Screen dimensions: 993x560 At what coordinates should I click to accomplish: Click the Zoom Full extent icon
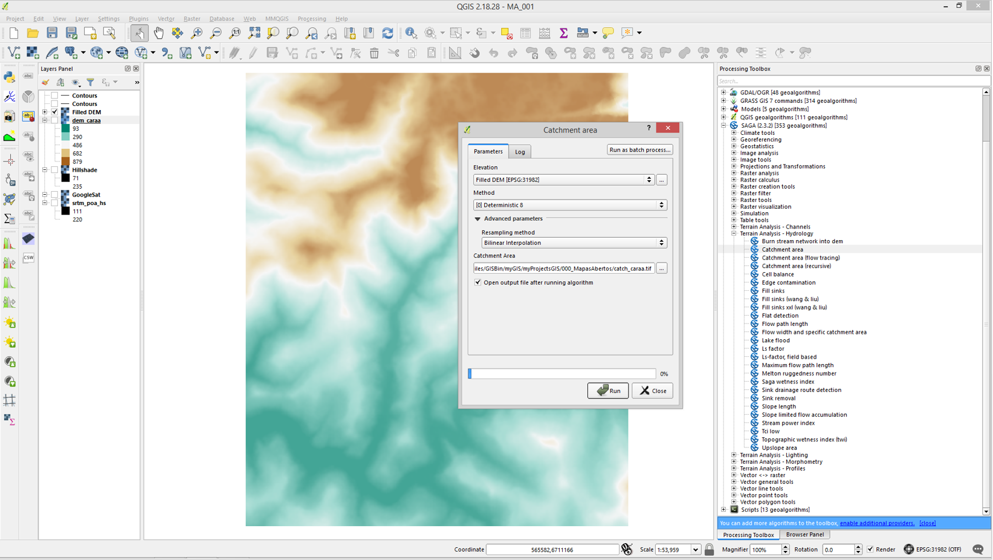pyautogui.click(x=254, y=33)
